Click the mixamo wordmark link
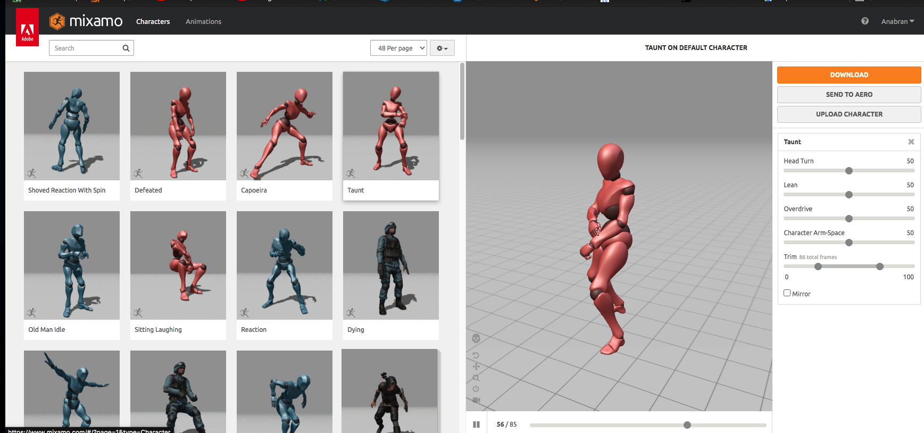This screenshot has height=433, width=924. 96,21
